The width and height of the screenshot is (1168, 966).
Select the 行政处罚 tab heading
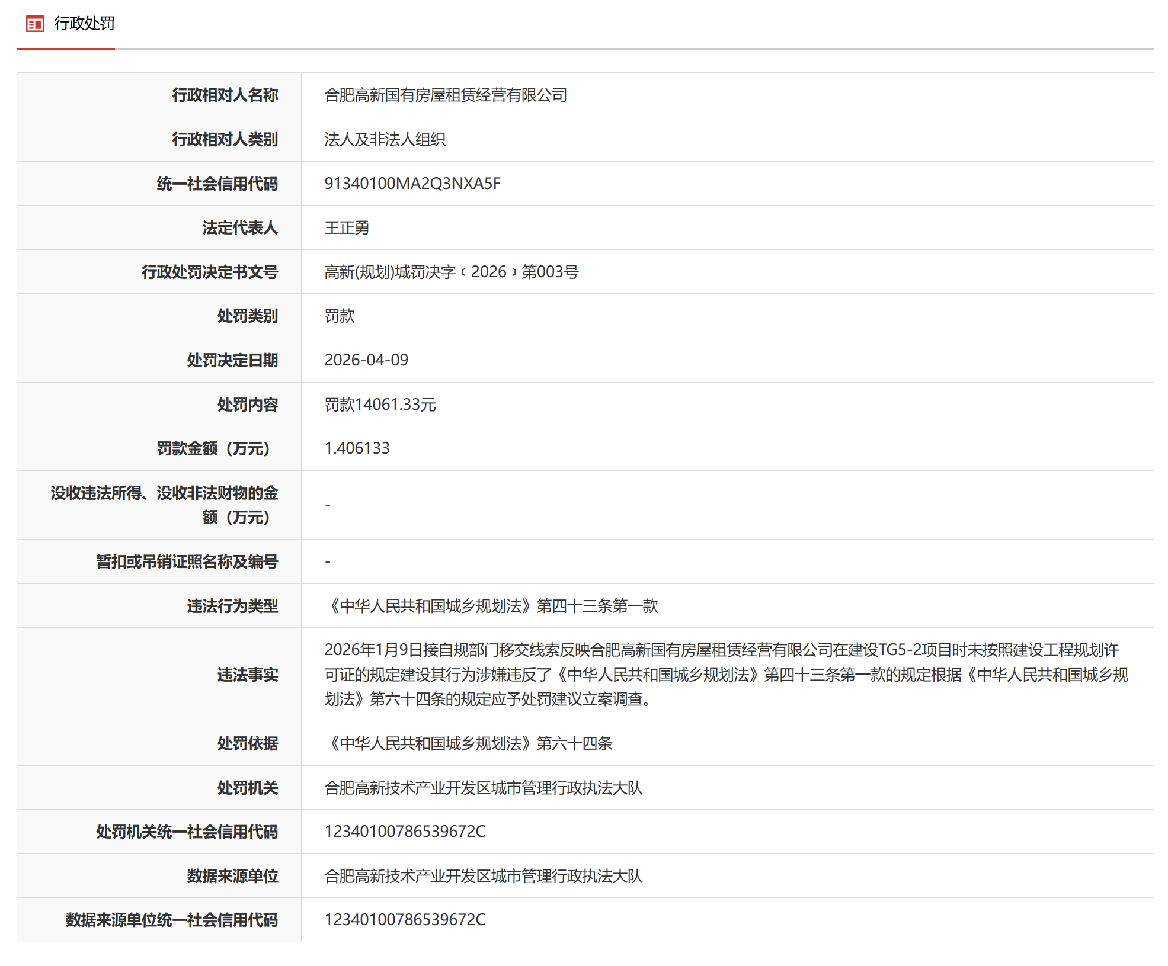click(x=84, y=24)
